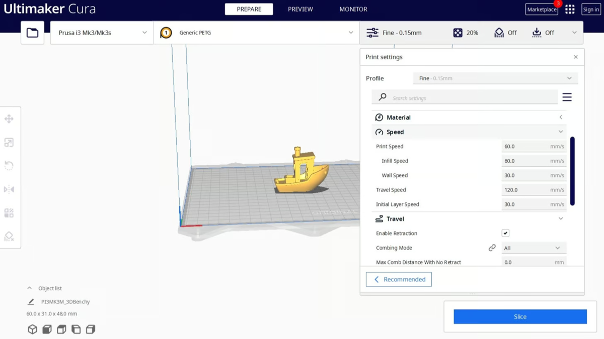
Task: Click the Sign in button
Action: pyautogui.click(x=591, y=10)
